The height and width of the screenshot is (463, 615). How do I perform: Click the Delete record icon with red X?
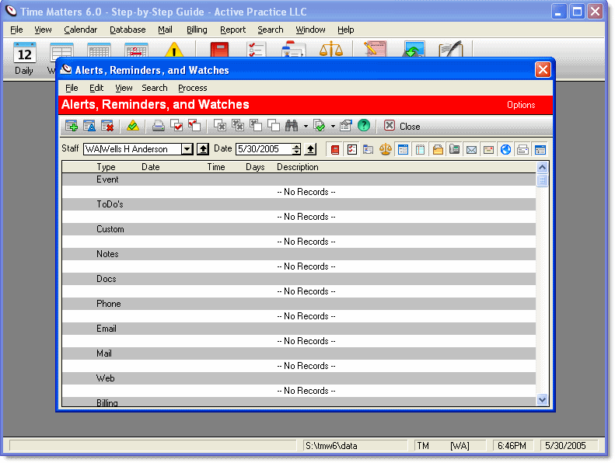point(107,126)
